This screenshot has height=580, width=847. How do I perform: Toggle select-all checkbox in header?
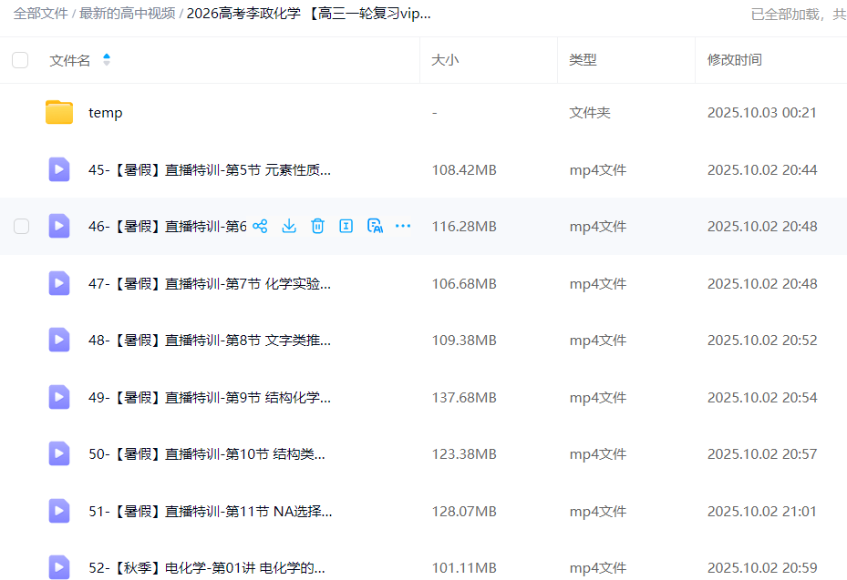coord(20,60)
